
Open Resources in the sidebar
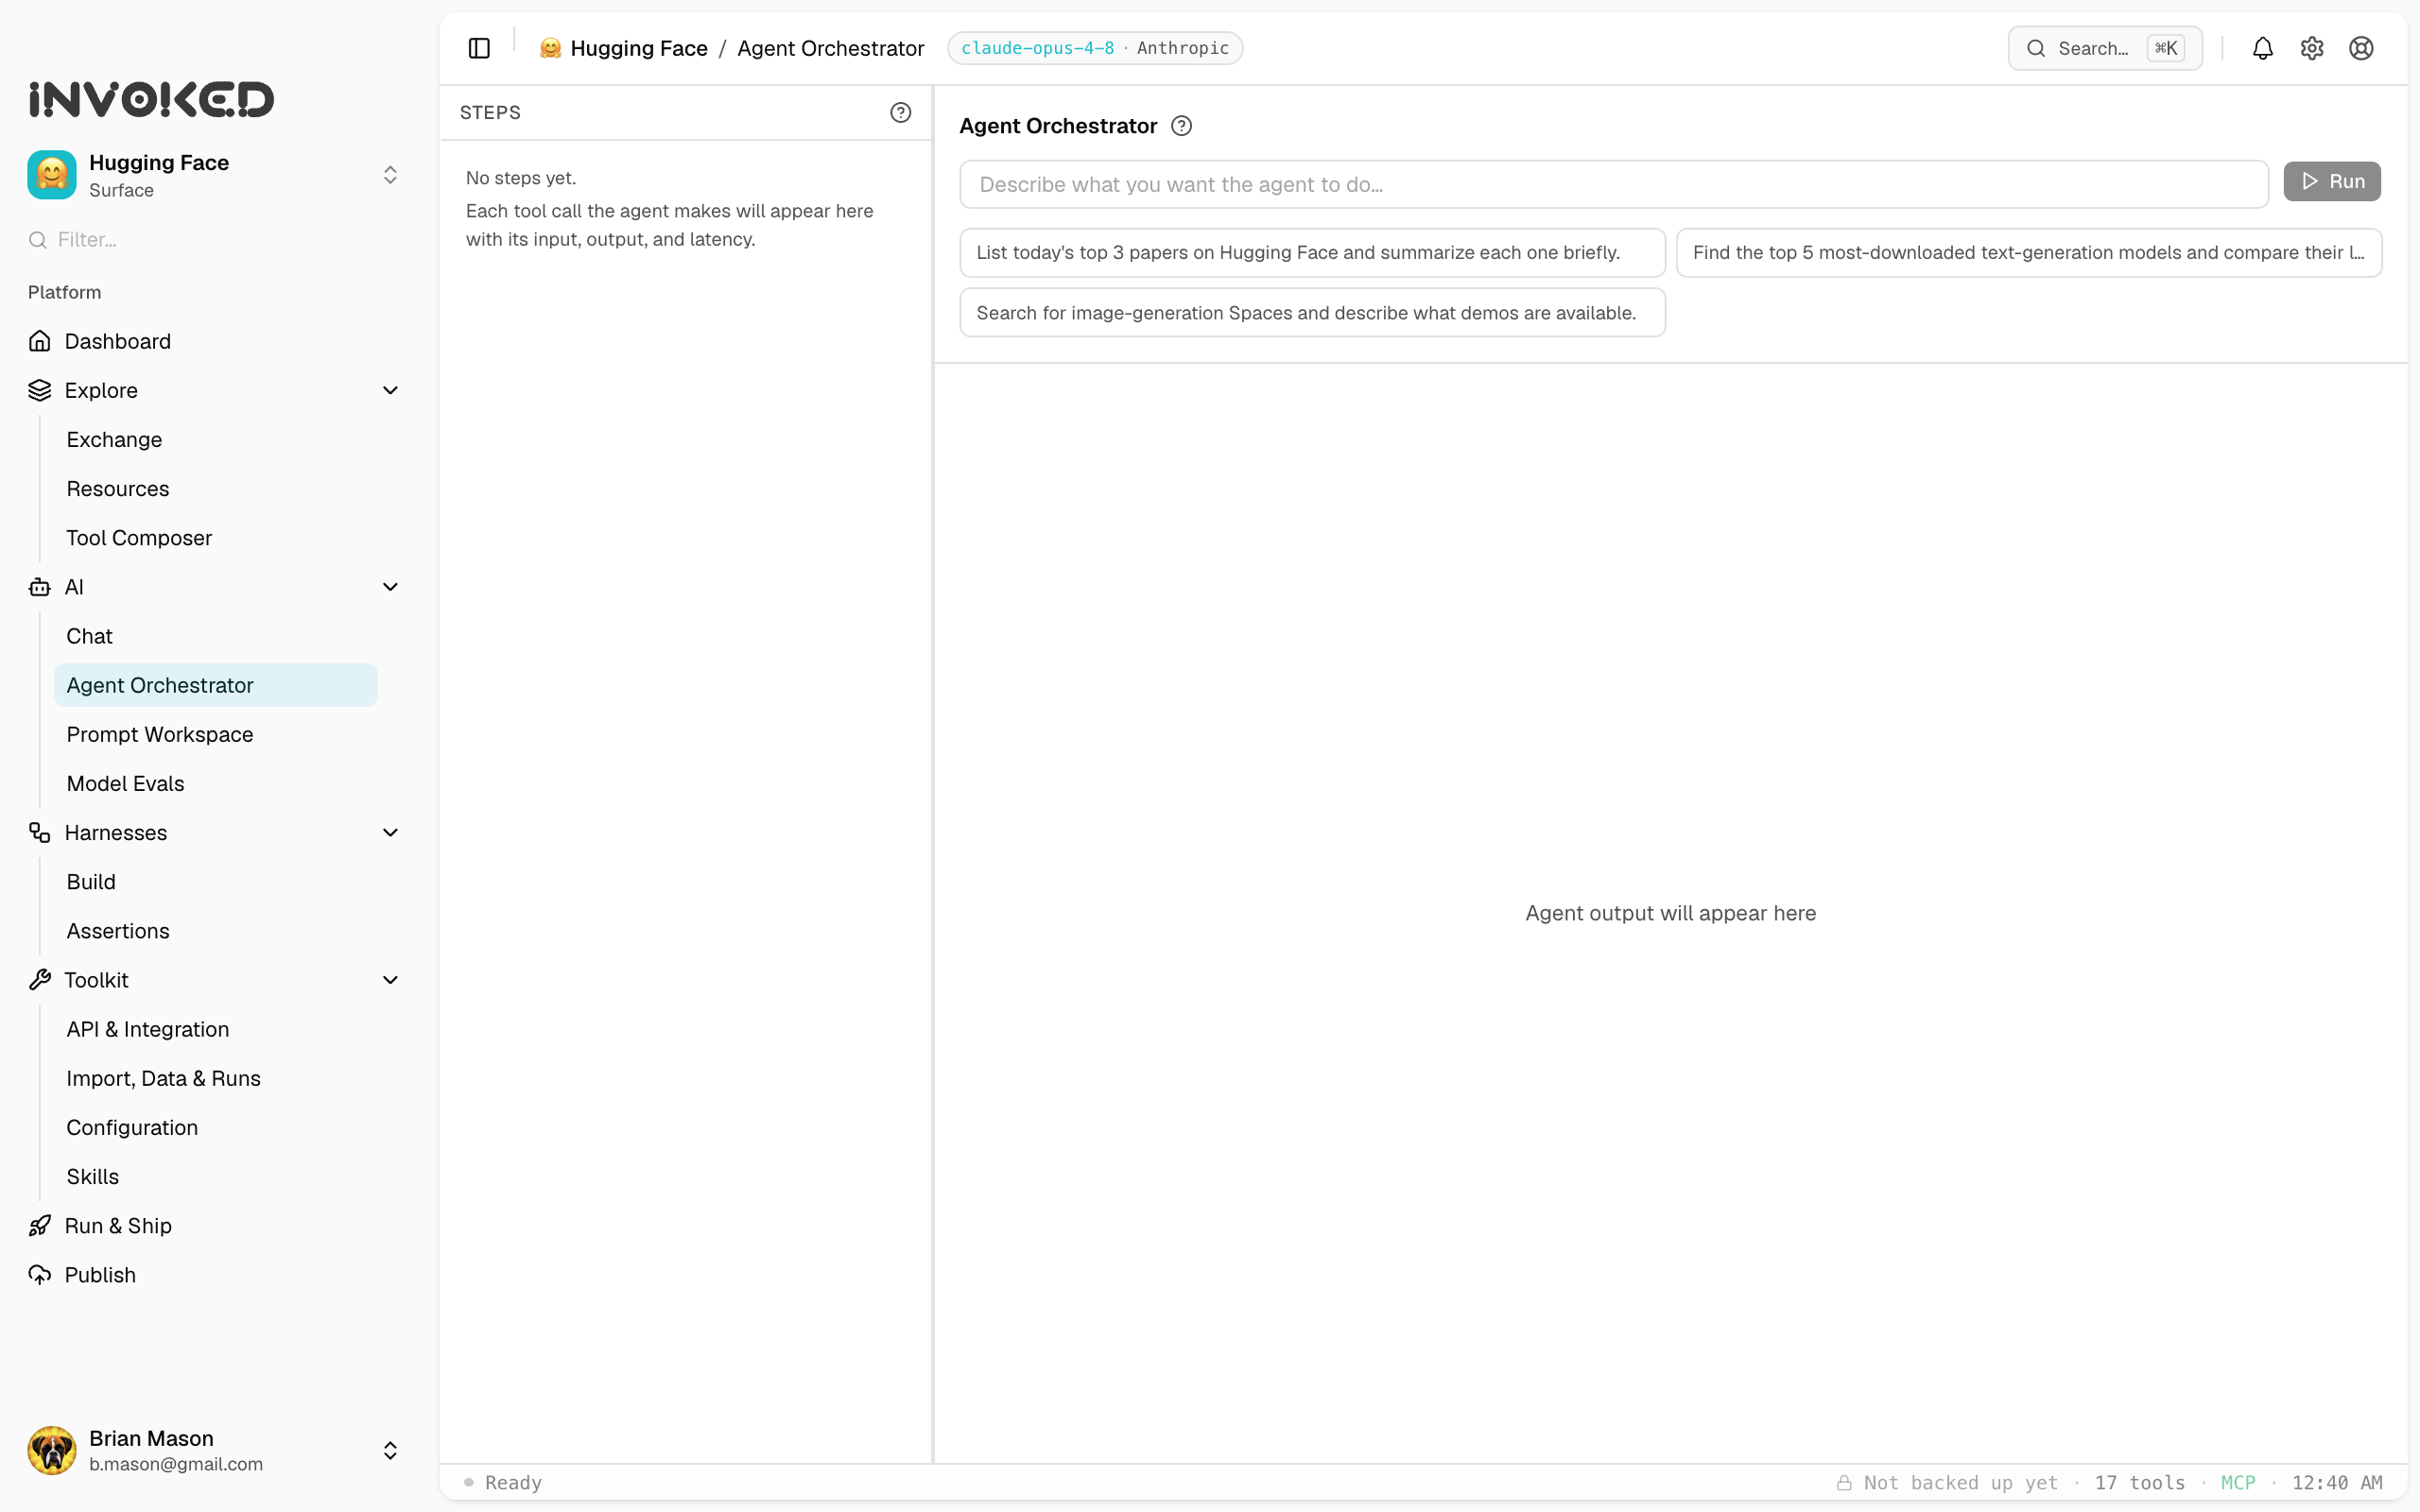216,488
